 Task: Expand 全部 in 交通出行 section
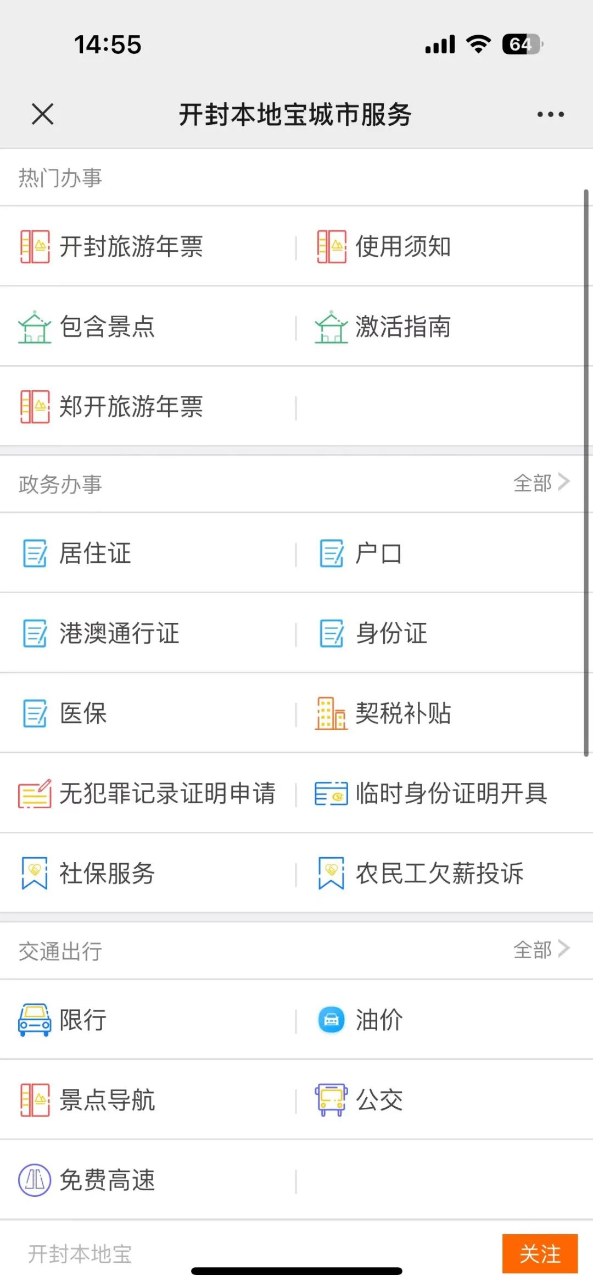click(x=541, y=949)
